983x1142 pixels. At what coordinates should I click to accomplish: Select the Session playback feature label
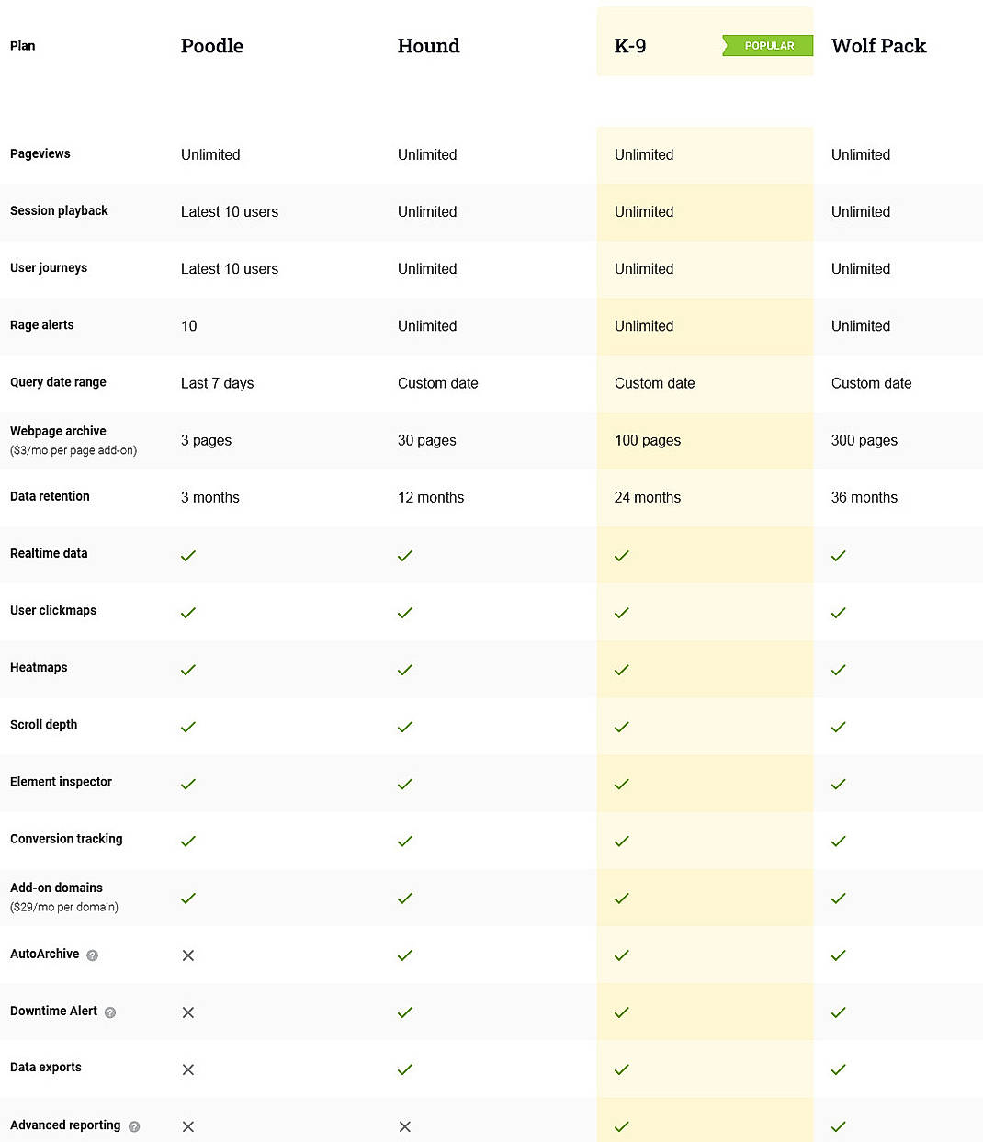59,211
